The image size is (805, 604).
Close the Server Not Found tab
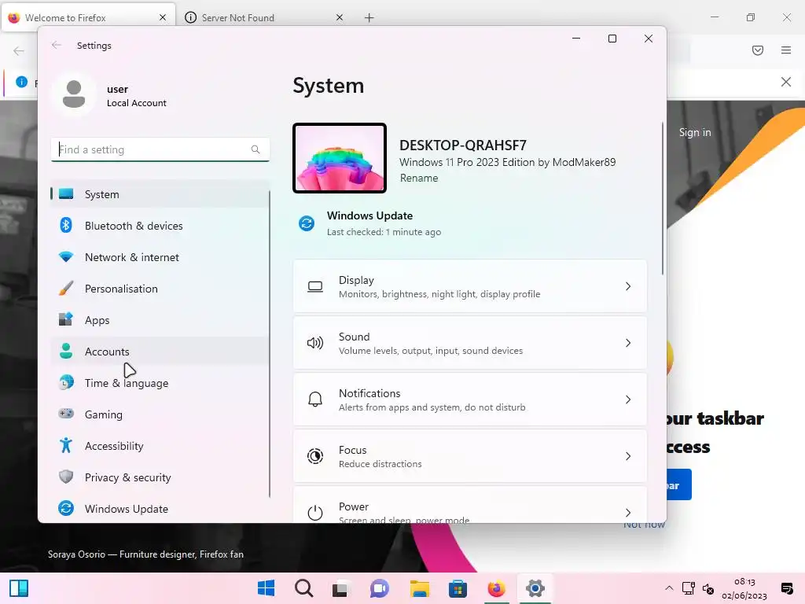coord(340,18)
